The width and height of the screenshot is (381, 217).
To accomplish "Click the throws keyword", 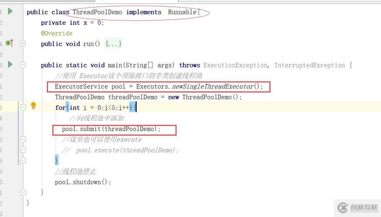I will 189,65.
